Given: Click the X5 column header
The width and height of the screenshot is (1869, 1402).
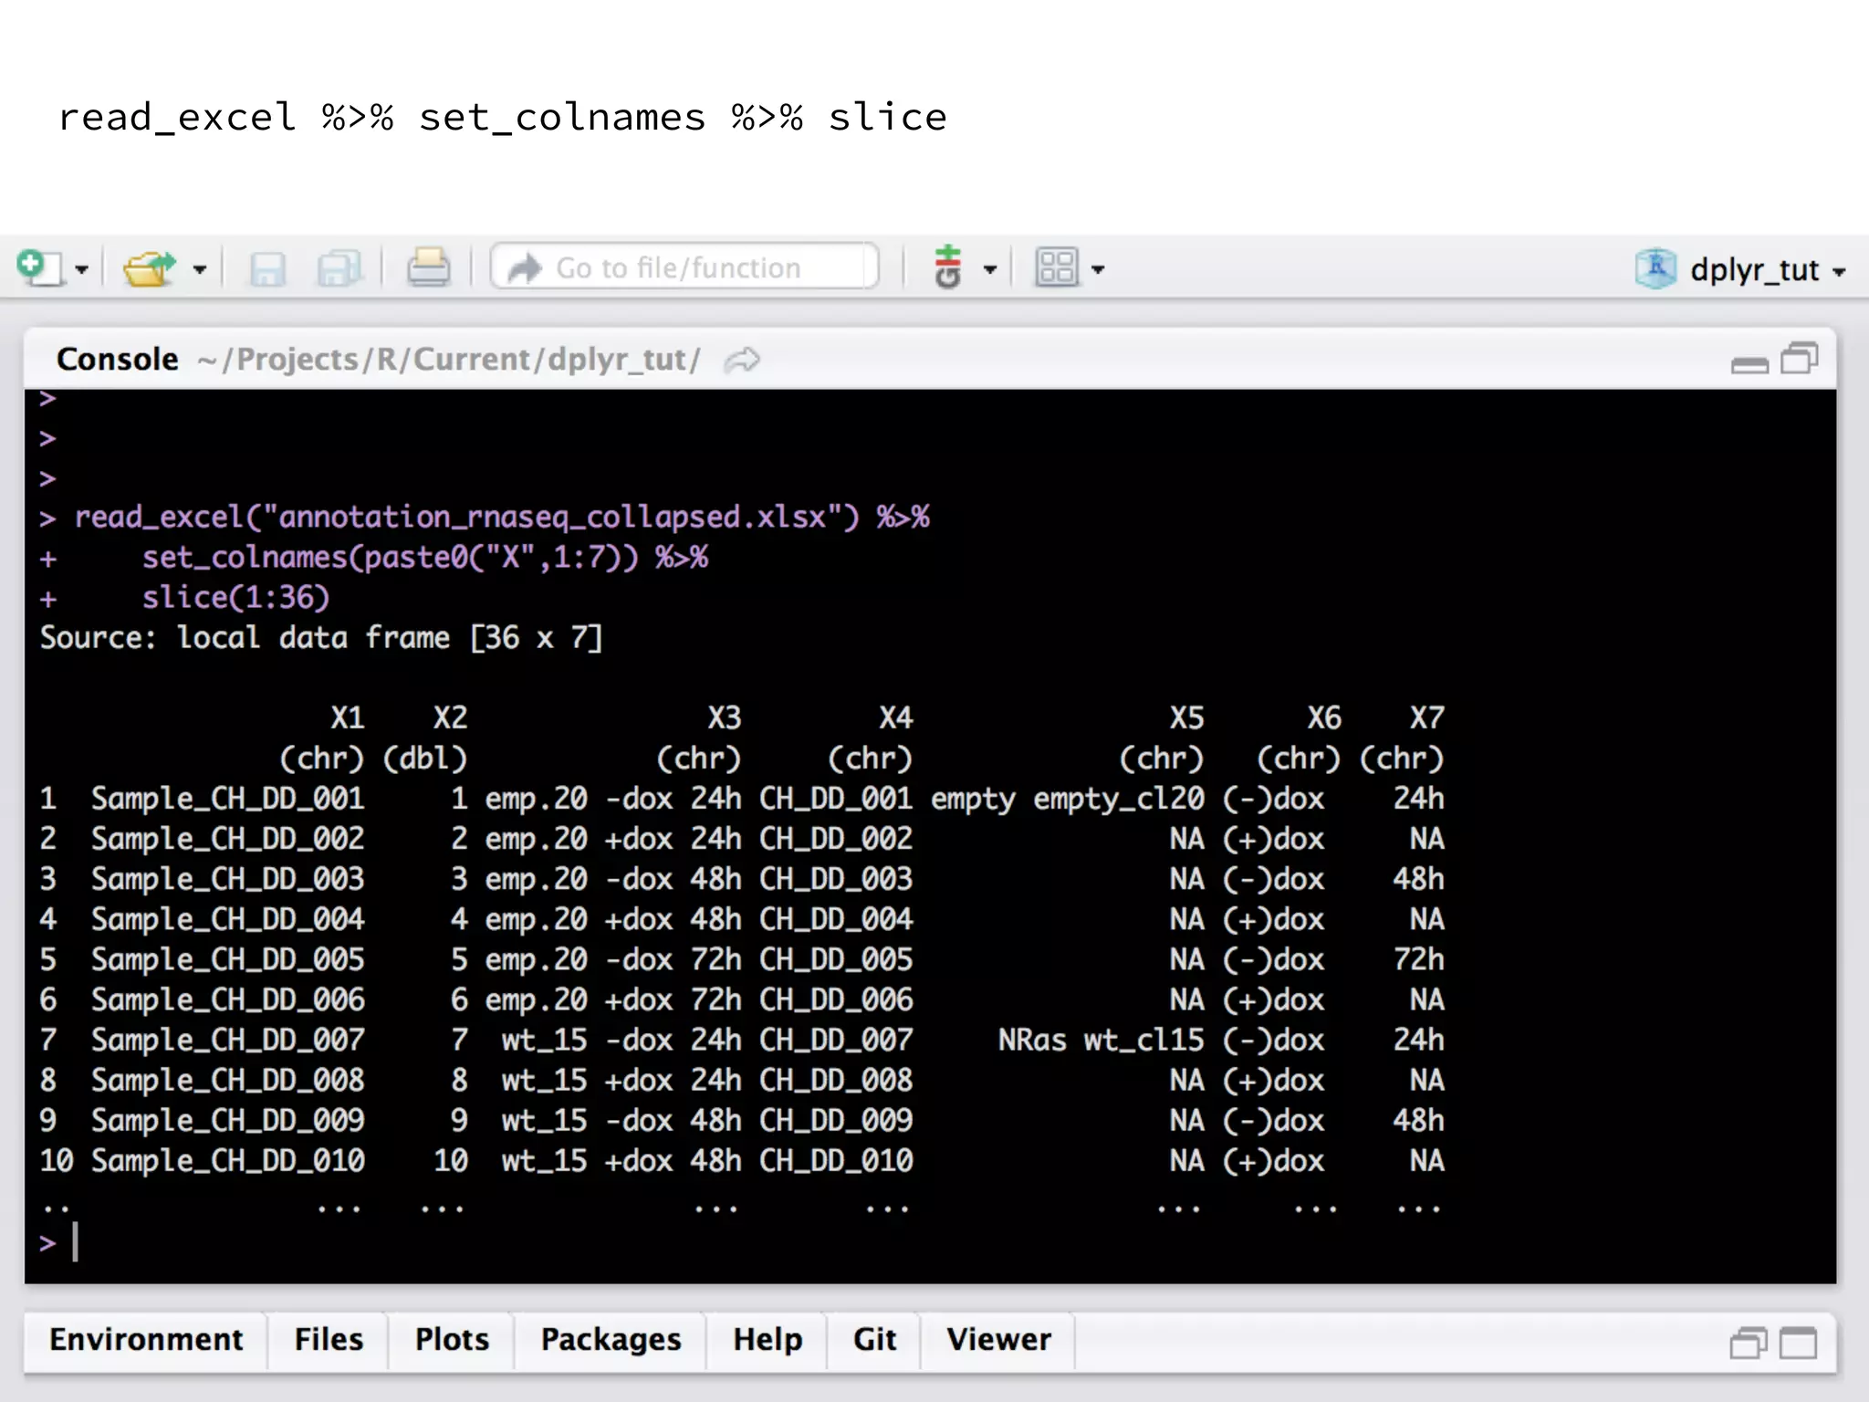Looking at the screenshot, I should tap(1186, 718).
